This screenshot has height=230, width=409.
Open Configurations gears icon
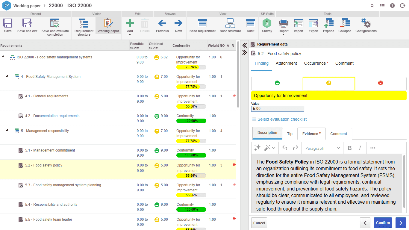pos(366,23)
